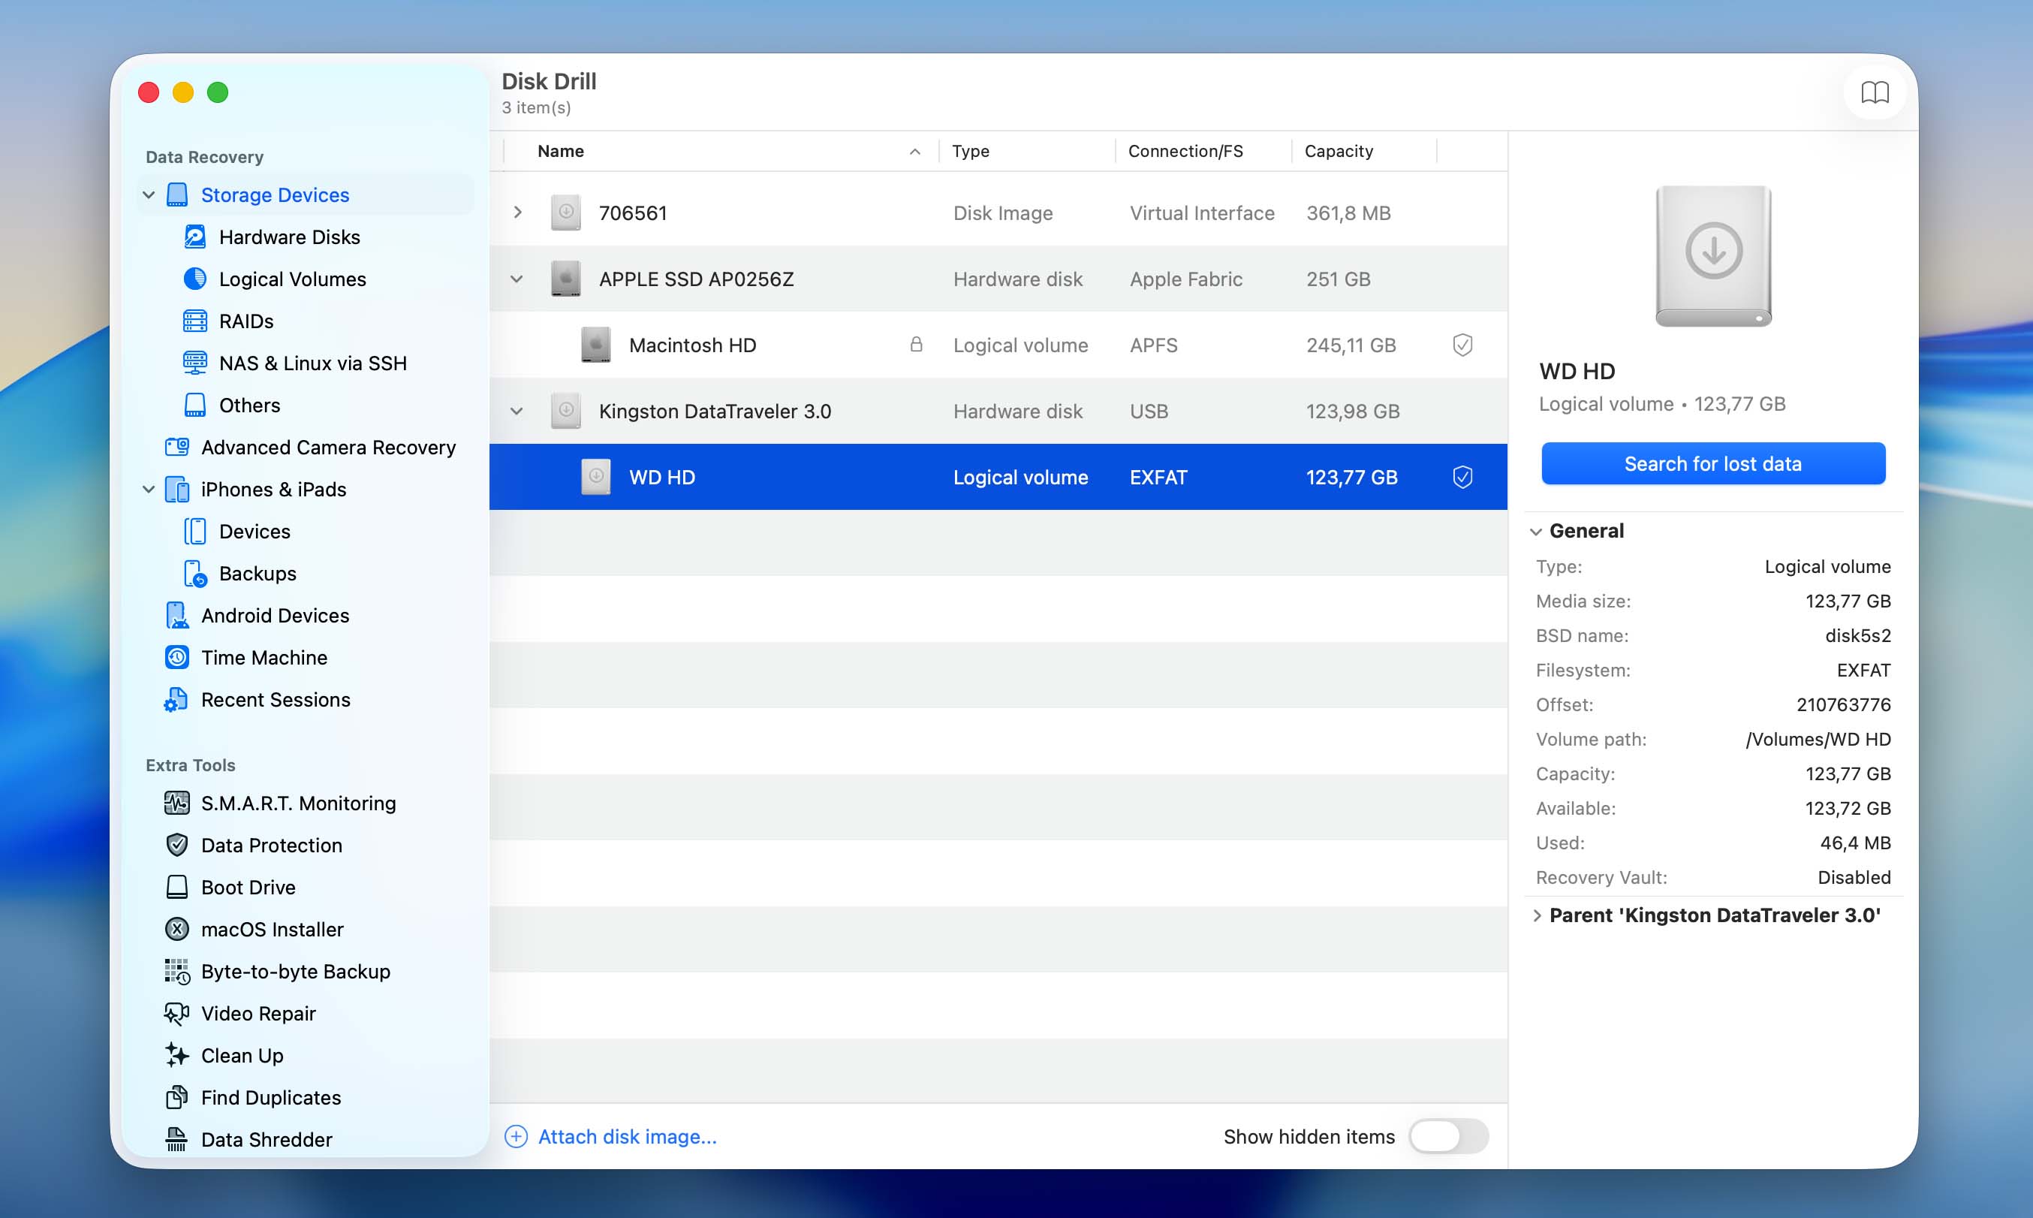Open the help book icon
This screenshot has width=2033, height=1218.
click(1874, 92)
